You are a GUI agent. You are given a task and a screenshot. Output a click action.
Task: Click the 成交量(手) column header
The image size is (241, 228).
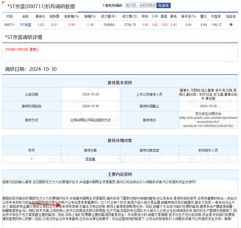(x=109, y=16)
